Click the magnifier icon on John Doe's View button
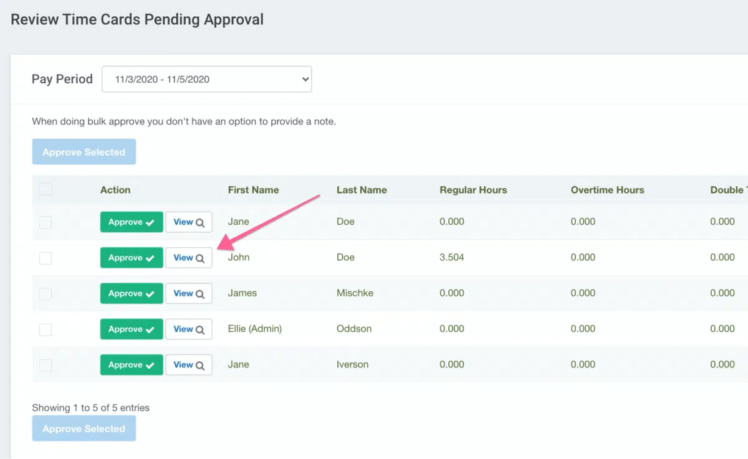This screenshot has width=748, height=459. pyautogui.click(x=201, y=257)
